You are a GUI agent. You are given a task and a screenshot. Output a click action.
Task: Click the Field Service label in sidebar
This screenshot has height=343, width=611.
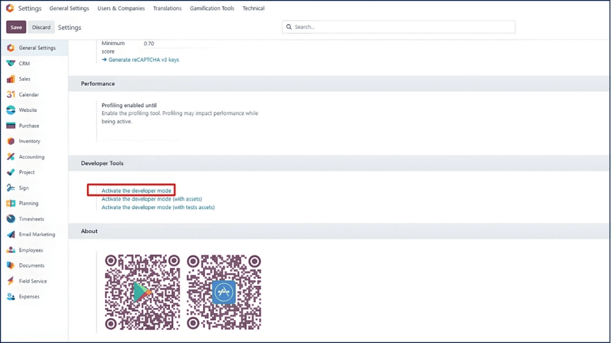(x=32, y=281)
